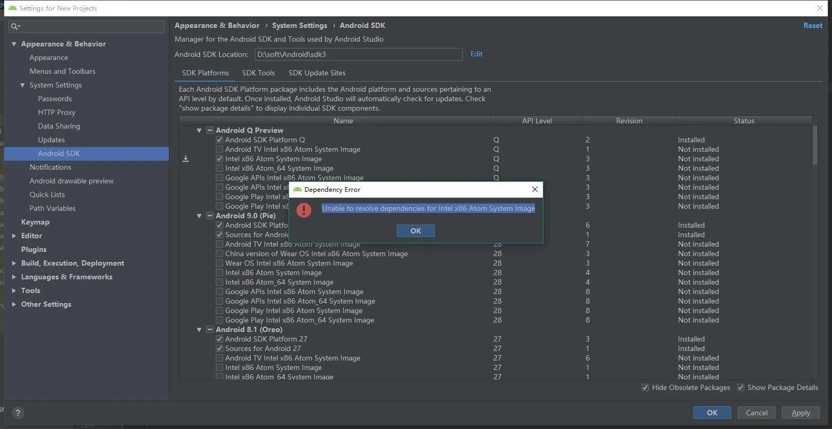Screen dimensions: 832x429
Task: Sort by the API Level column header
Action: click(x=537, y=121)
